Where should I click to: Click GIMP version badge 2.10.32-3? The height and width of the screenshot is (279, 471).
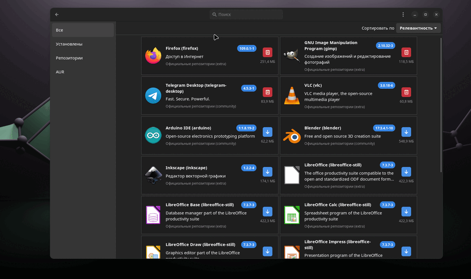tap(385, 46)
